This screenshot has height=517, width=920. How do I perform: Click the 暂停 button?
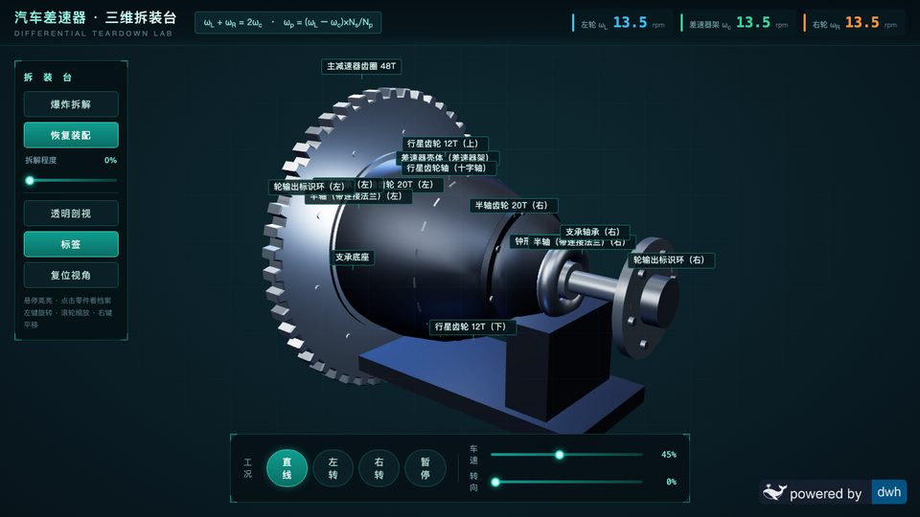click(x=425, y=468)
